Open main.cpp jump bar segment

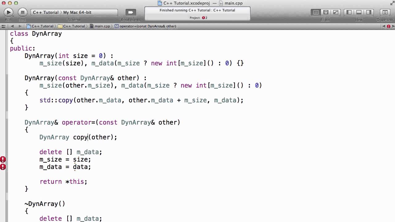(100, 26)
